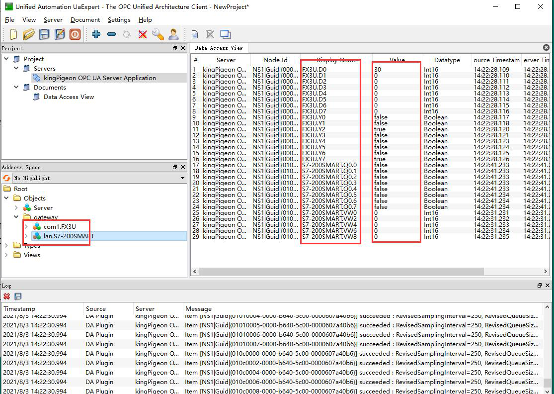This screenshot has height=394, width=554.
Task: Click the blue plus Add Server icon
Action: click(x=96, y=34)
